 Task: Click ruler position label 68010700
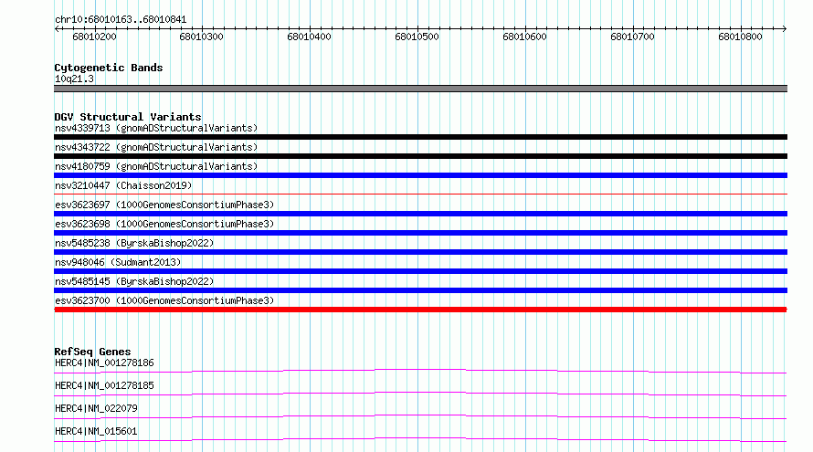coord(632,37)
